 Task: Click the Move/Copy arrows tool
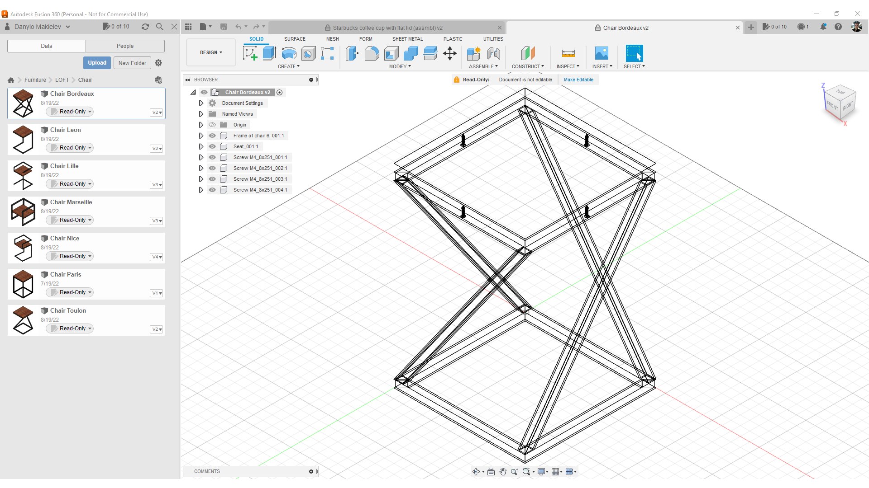pyautogui.click(x=449, y=53)
